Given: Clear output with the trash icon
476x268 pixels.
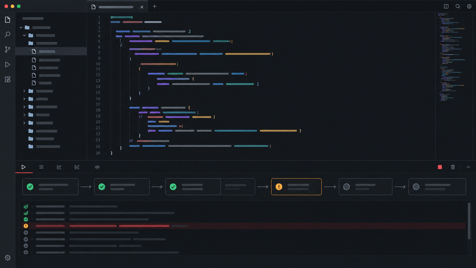Looking at the screenshot, I should click(x=453, y=167).
